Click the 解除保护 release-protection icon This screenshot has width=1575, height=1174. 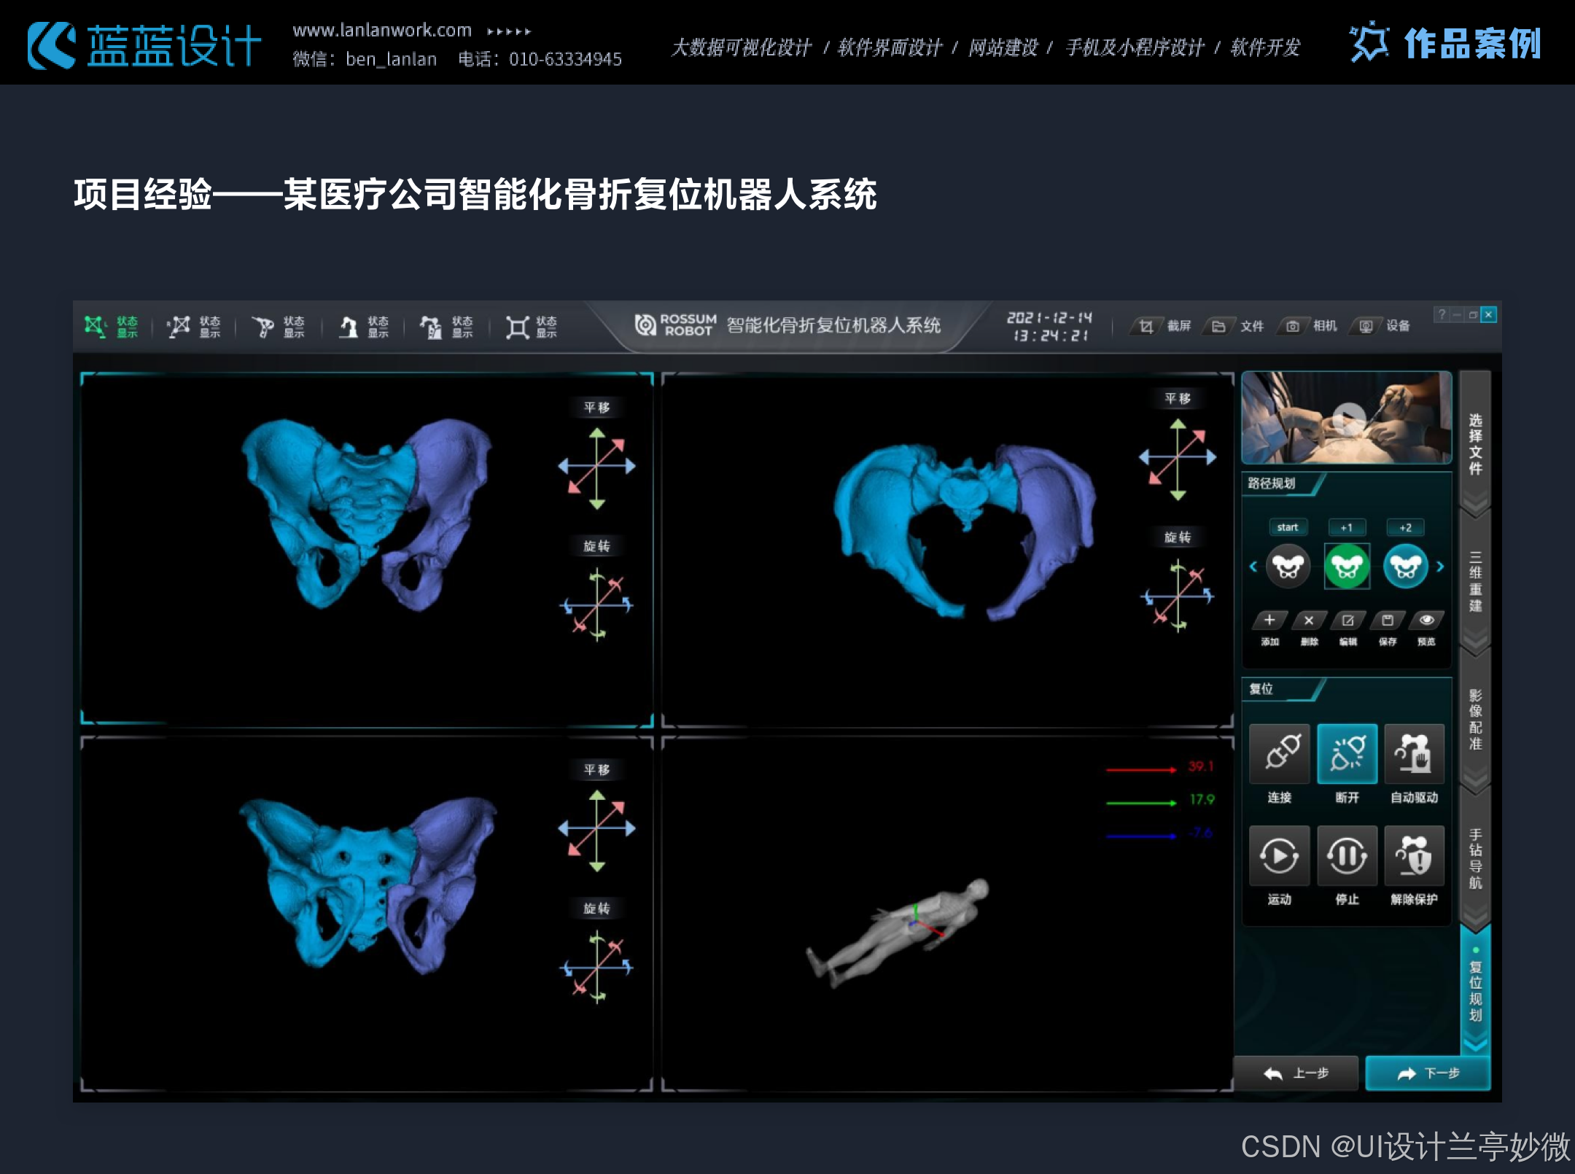point(1414,855)
